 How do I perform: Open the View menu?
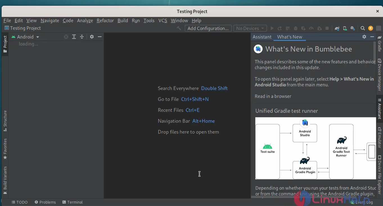point(31,21)
